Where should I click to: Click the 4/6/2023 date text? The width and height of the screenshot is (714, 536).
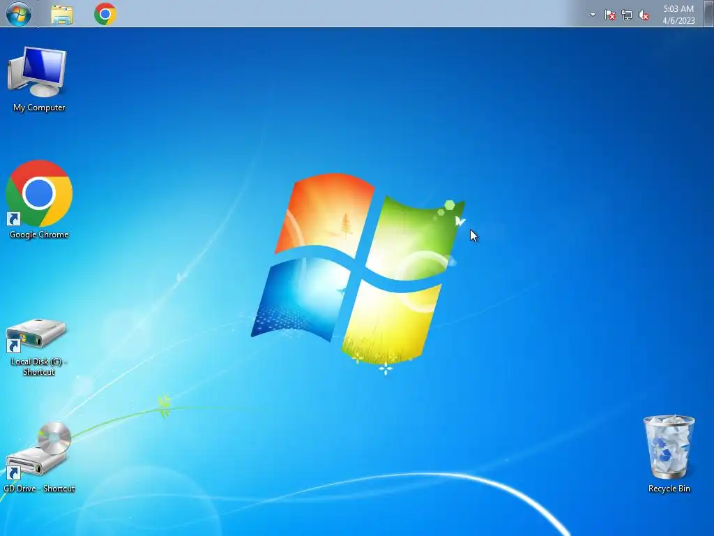point(678,20)
